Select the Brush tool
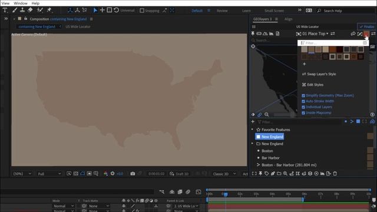Image resolution: width=377 pixels, height=212 pixels. pyautogui.click(x=15, y=10)
